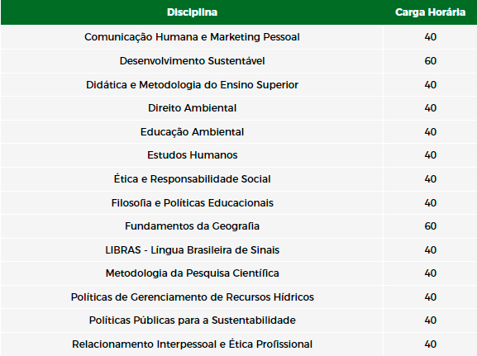This screenshot has width=477, height=356.
Task: Click Políticas Públicas para a Sustentabilidade
Action: coord(192,320)
